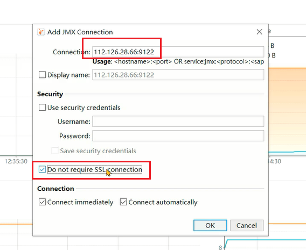Viewport: 306px width, 250px height.
Task: Click into the Password field
Action: point(178,135)
